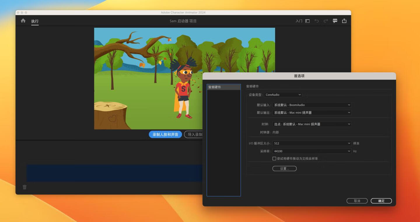The image size is (420, 222).
Task: Click the 首选项 dialog title bar
Action: click(299, 76)
